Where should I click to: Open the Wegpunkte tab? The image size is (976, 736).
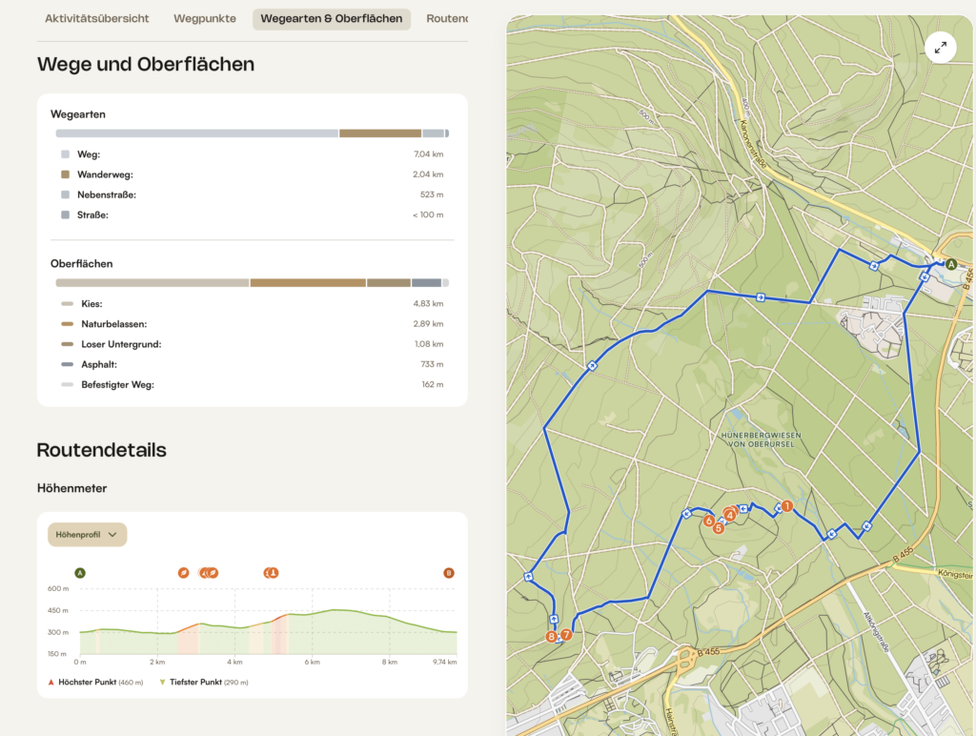click(x=205, y=18)
